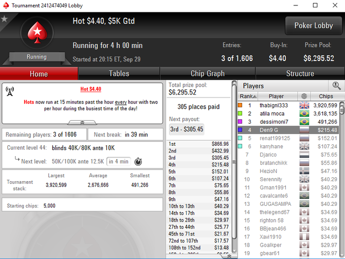This screenshot has height=259, width=345.
Task: Click the orange swatch beside thabignl333
Action: point(240,105)
